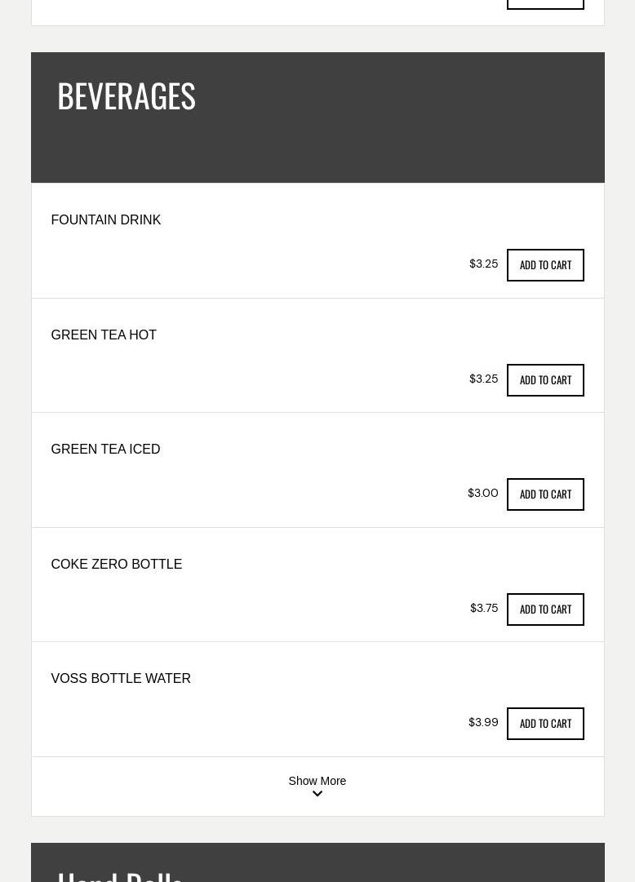Viewport: 635px width, 882px height.
Task: Add Fountain Drink to cart
Action: 545,265
